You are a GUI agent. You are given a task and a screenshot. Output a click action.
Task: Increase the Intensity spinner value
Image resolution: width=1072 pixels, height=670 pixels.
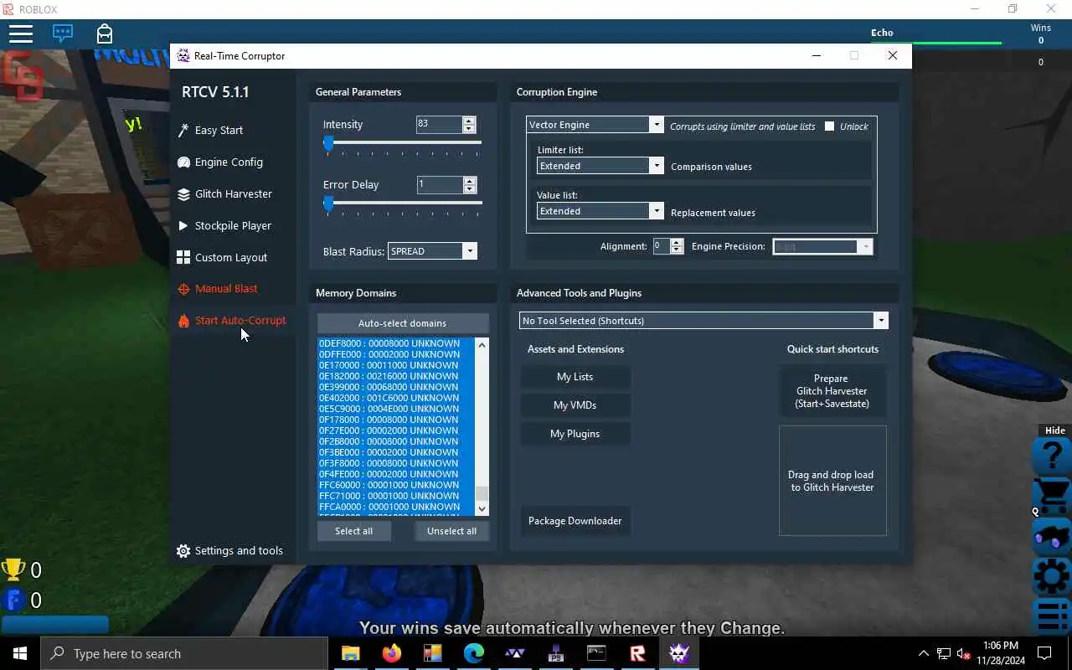click(x=469, y=121)
